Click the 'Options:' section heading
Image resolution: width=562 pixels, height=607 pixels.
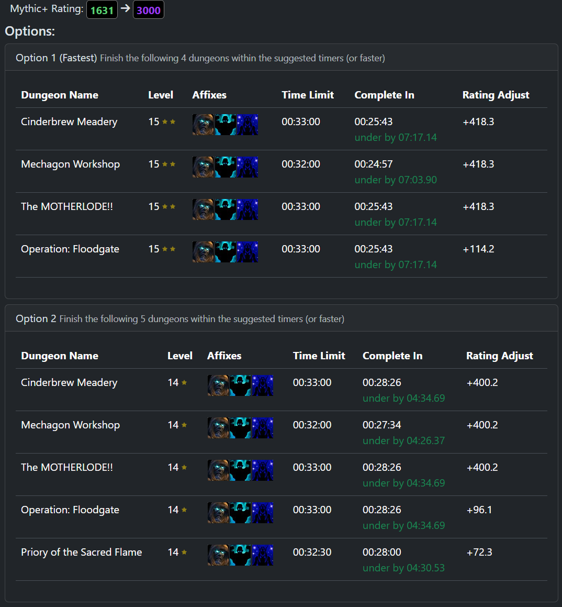30,31
